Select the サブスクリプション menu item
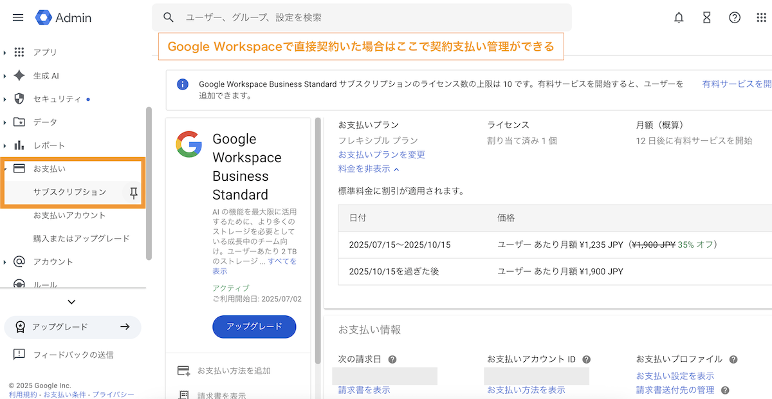 69,192
